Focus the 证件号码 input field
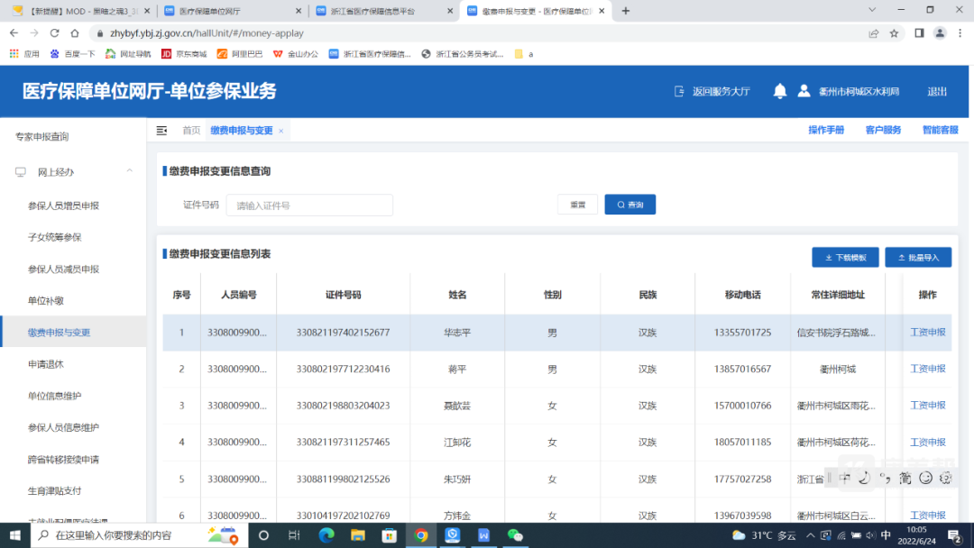 (x=309, y=205)
